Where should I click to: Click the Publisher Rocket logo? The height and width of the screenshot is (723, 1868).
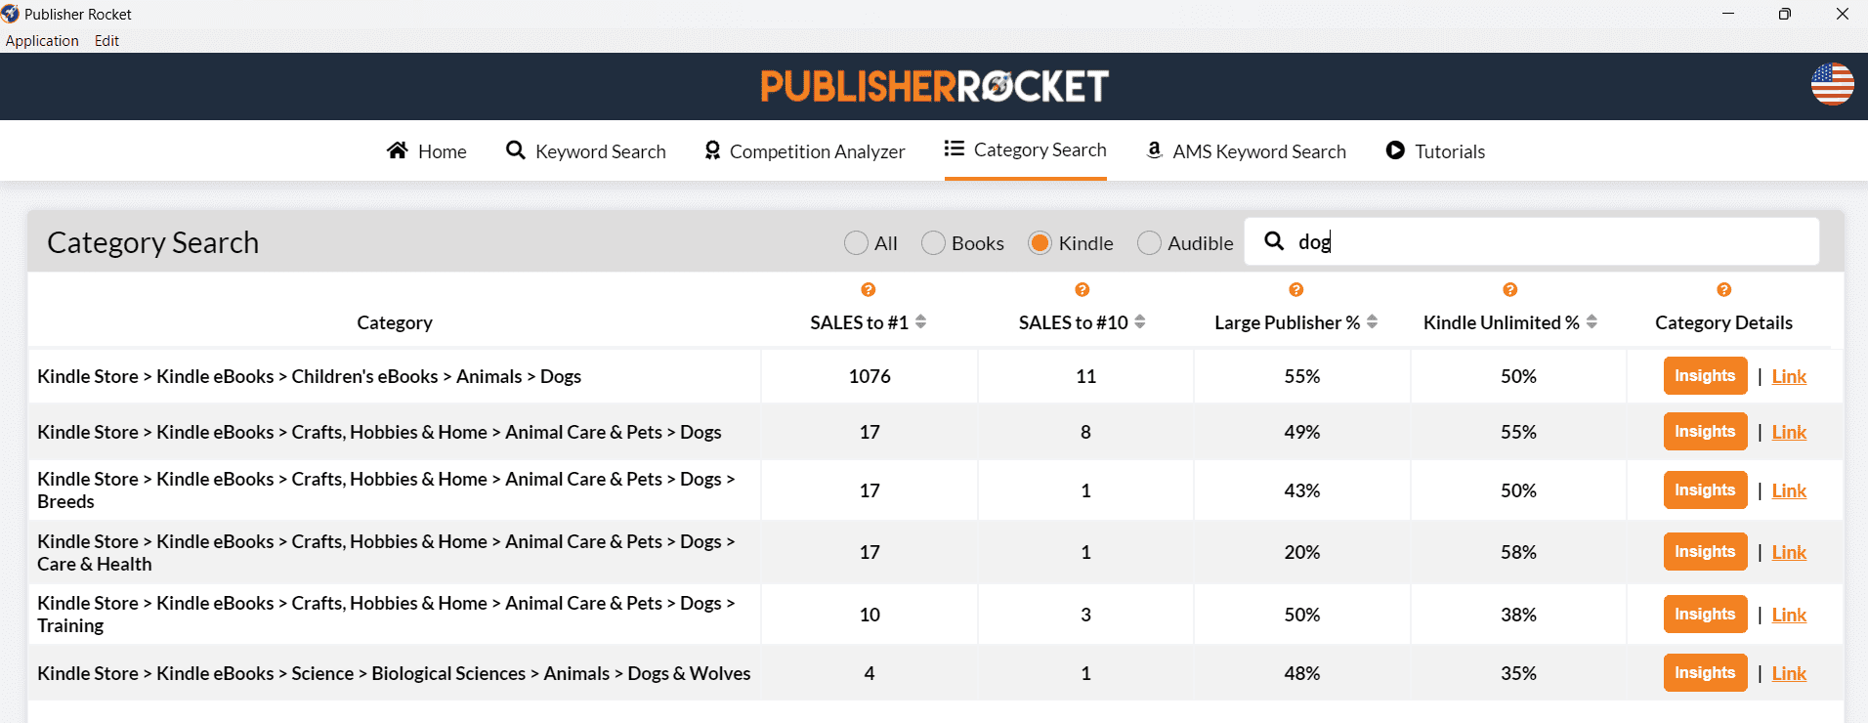click(934, 86)
